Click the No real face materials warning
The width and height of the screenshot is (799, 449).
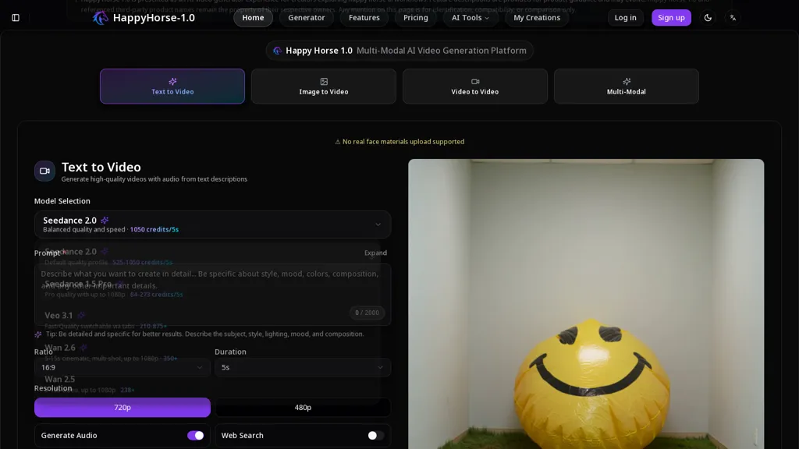(x=399, y=142)
